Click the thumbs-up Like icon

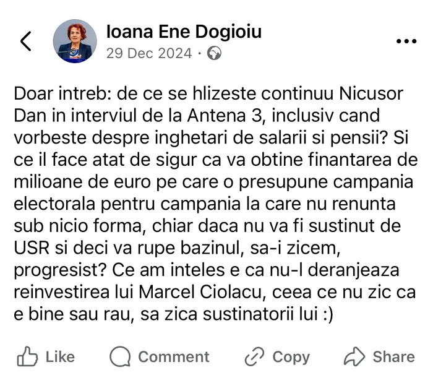pos(27,356)
